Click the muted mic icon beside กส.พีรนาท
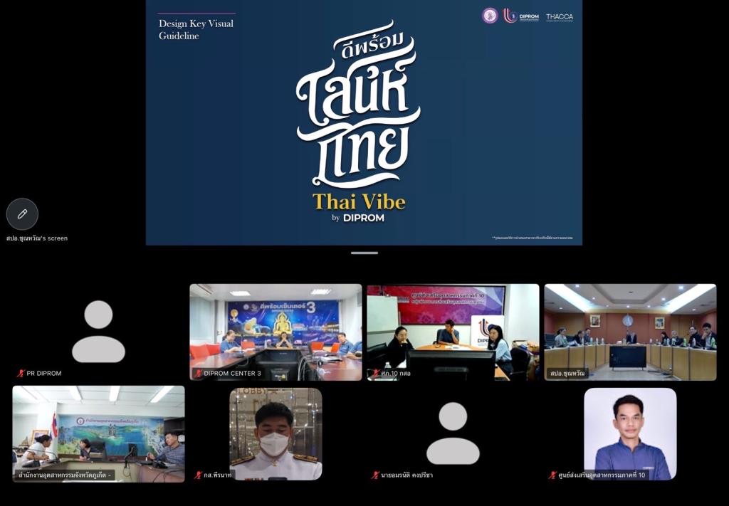 199,475
